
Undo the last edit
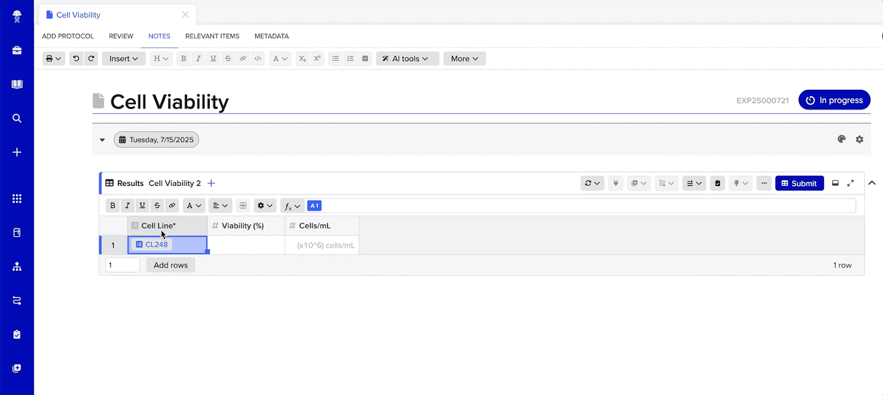76,58
